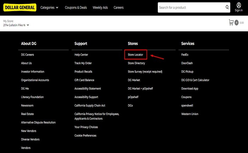The image size is (248, 153).
Task: Open the DGx link
Action: [x=130, y=106]
